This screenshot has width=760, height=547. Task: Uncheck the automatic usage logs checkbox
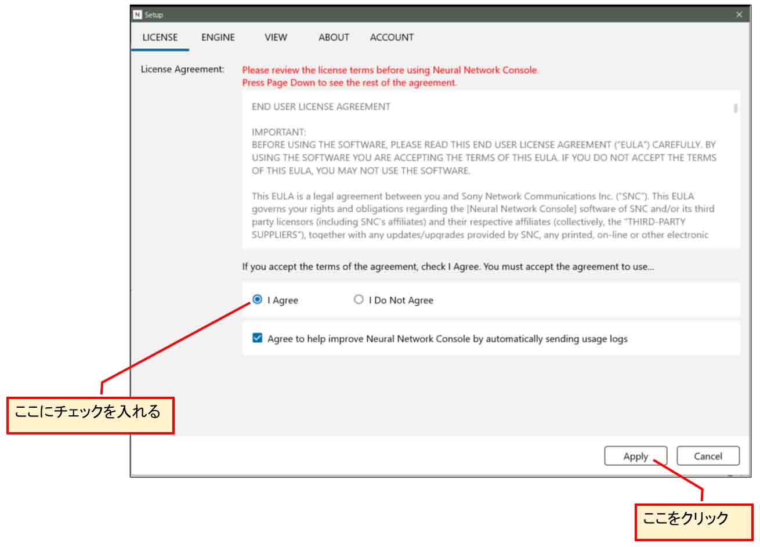258,338
